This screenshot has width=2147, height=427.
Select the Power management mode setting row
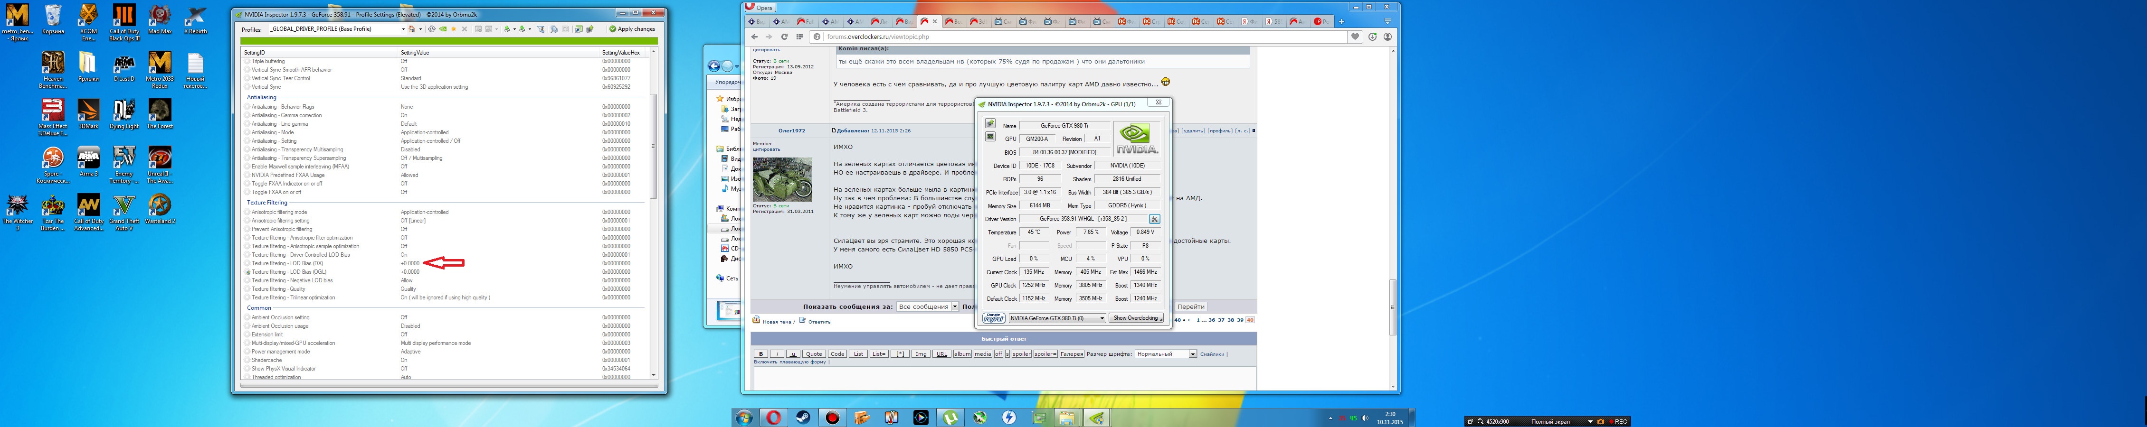pos(444,351)
